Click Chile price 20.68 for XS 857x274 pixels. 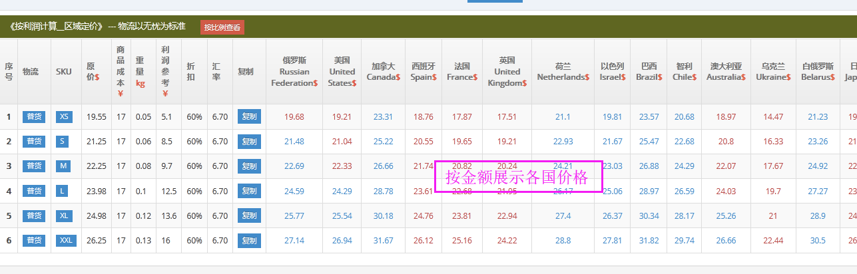pyautogui.click(x=684, y=117)
